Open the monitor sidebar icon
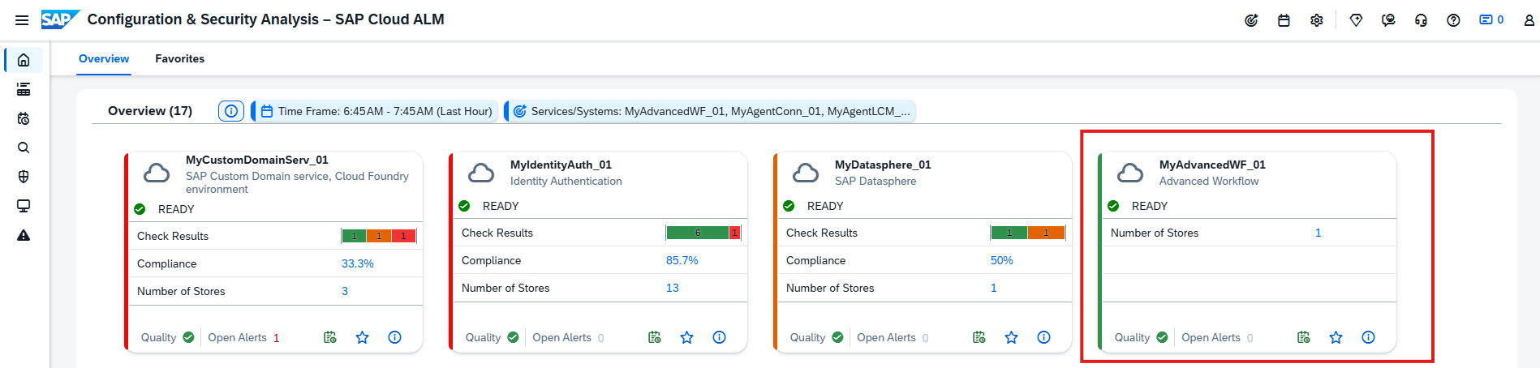This screenshot has width=1540, height=368. coord(24,206)
